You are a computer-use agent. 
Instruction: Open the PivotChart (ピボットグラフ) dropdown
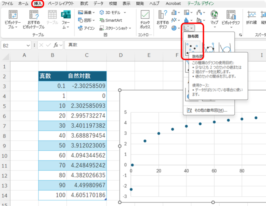click(x=231, y=19)
